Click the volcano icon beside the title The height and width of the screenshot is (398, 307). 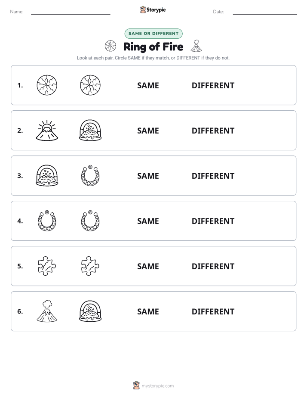click(196, 46)
